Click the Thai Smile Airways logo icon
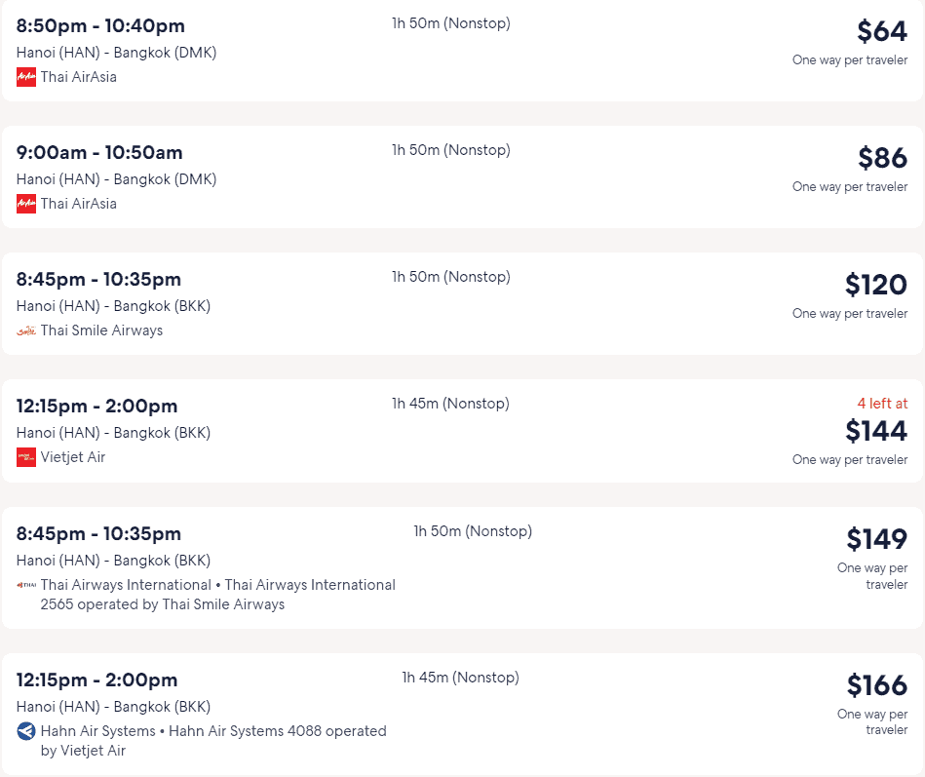 click(26, 330)
